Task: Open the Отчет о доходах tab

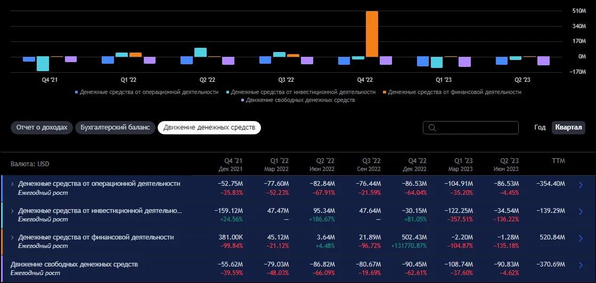Action: (x=42, y=127)
